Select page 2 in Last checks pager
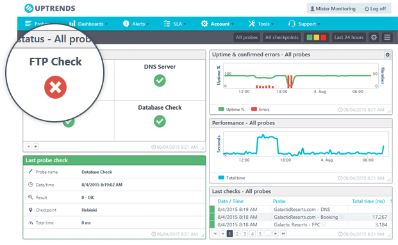 click(x=237, y=233)
